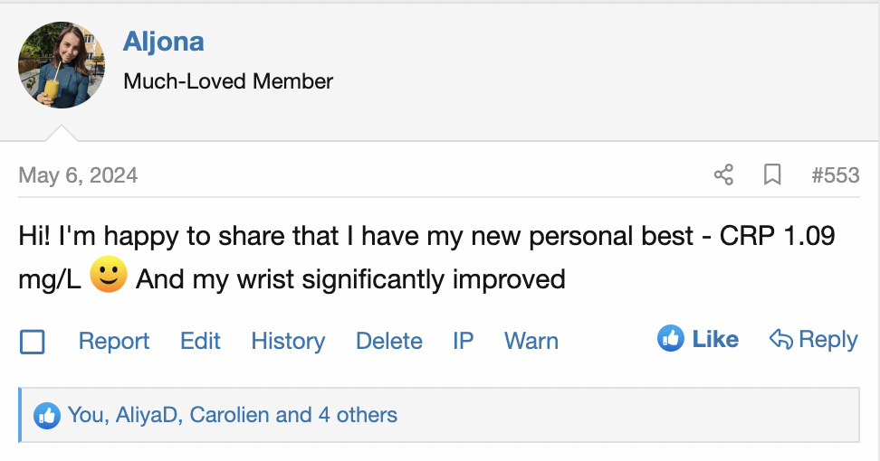Click the thumbs-up icon beside Like
880x461 pixels.
[671, 338]
